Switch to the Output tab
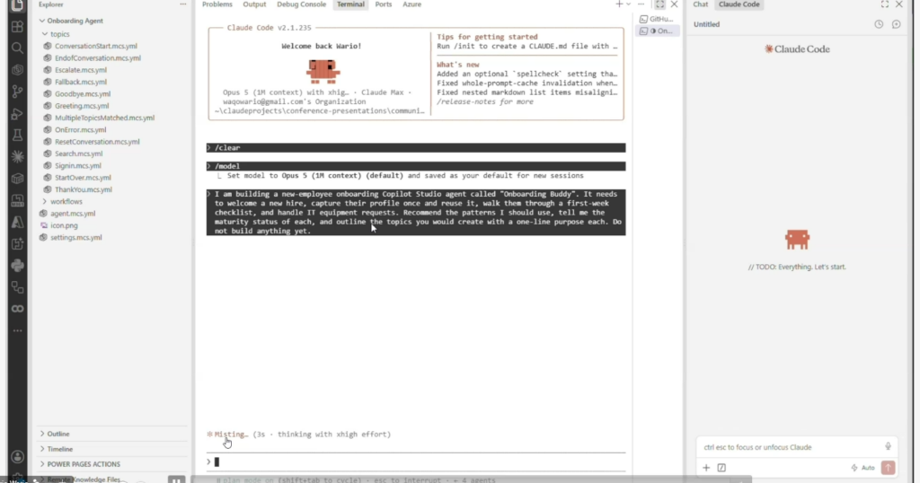This screenshot has width=920, height=483. coord(254,4)
